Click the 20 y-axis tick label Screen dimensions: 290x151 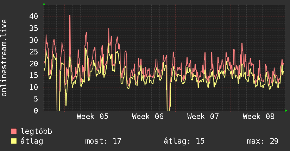[x=34, y=64]
